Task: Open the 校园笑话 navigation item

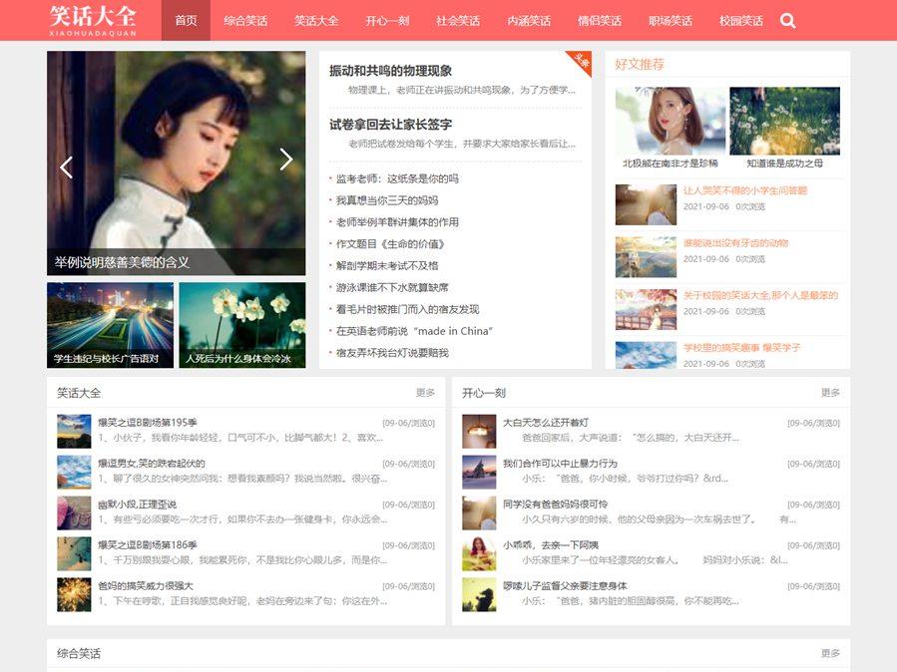Action: [x=741, y=21]
